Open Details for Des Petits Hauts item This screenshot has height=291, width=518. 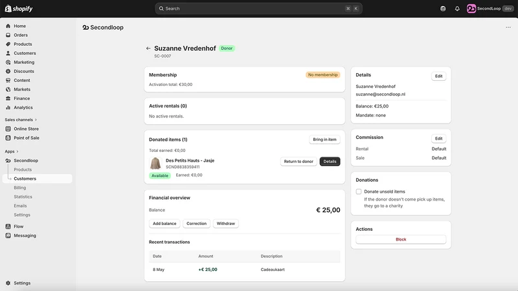tap(330, 161)
